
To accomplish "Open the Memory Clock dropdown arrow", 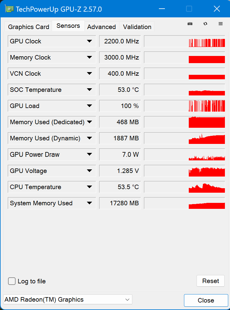I will pos(89,57).
